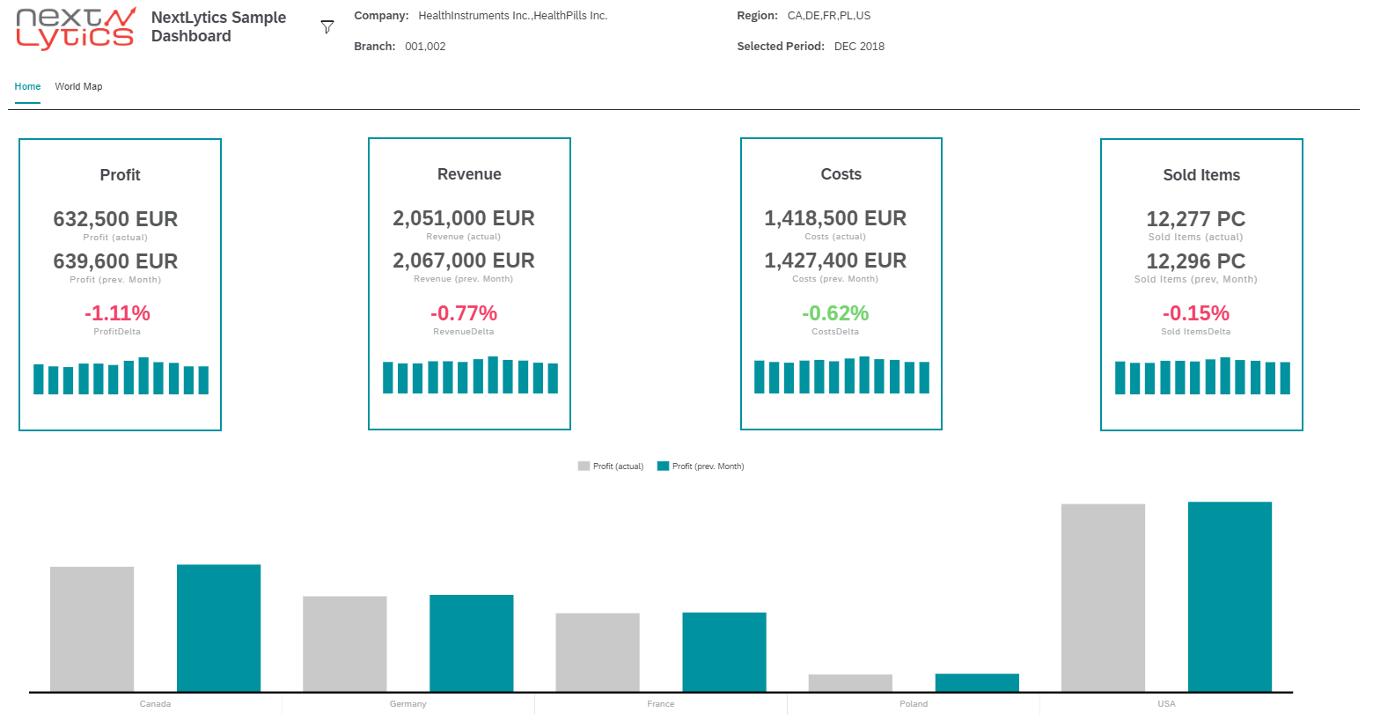This screenshot has width=1373, height=727.
Task: Click the NextLytics logo
Action: (x=75, y=27)
